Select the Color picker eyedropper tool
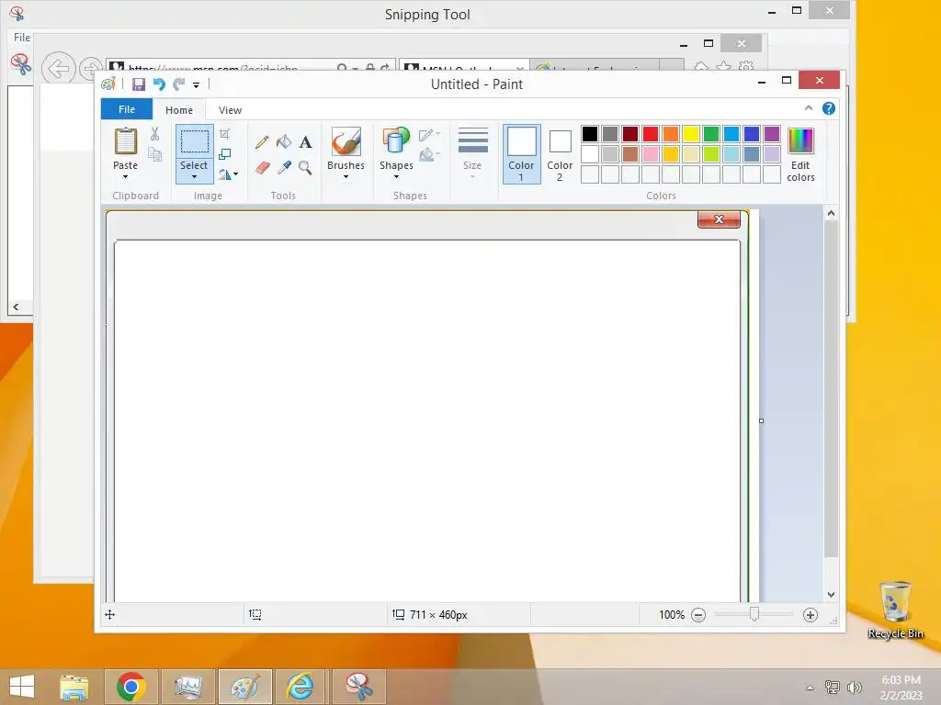 284,168
